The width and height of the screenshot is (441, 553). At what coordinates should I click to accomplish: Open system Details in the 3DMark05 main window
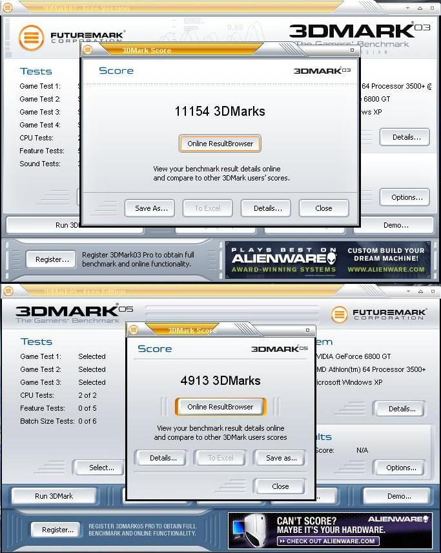[400, 409]
